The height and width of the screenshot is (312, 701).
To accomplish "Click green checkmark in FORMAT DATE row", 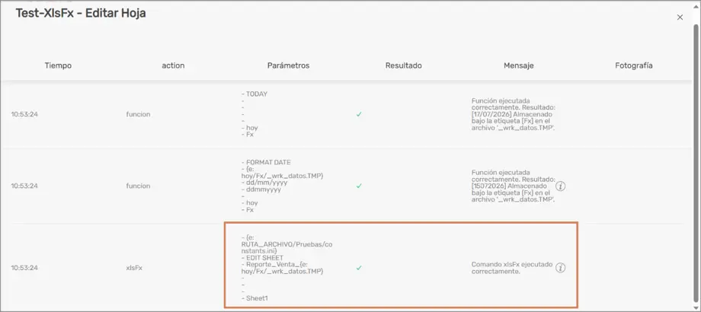I will coord(359,186).
